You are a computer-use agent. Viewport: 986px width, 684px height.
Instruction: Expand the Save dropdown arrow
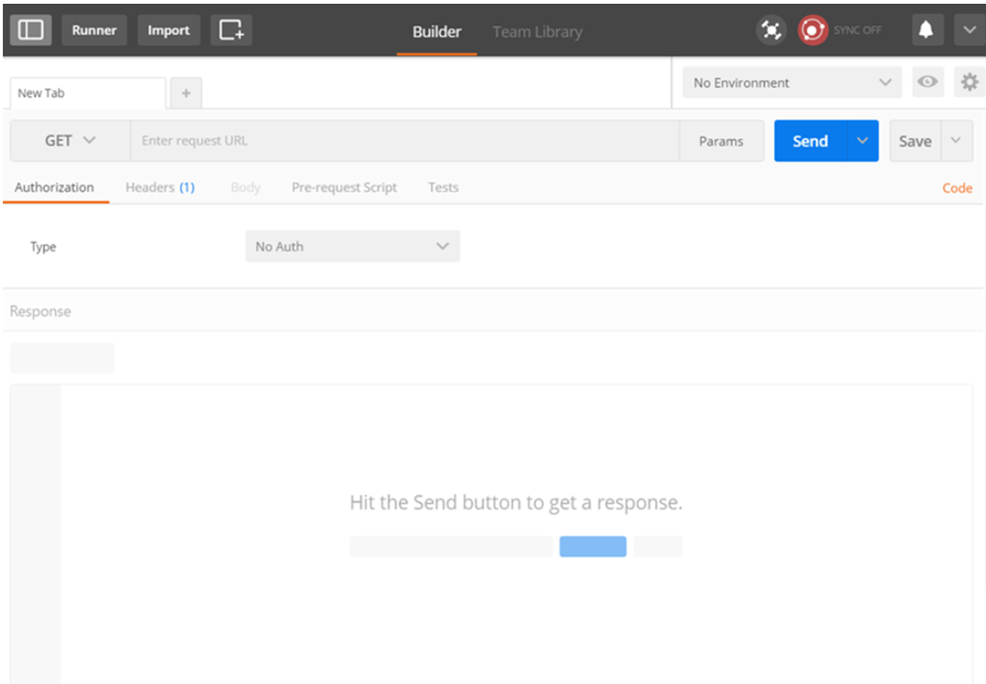(956, 141)
